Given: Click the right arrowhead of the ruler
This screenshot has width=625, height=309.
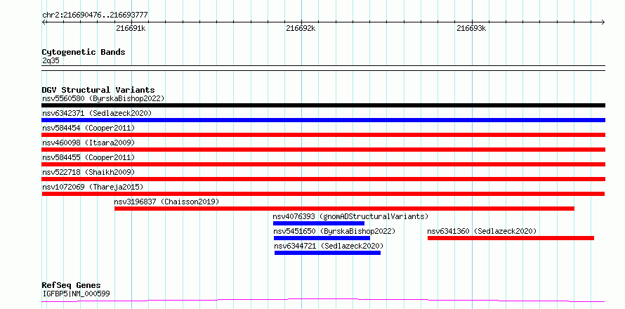Looking at the screenshot, I should tap(603, 22).
